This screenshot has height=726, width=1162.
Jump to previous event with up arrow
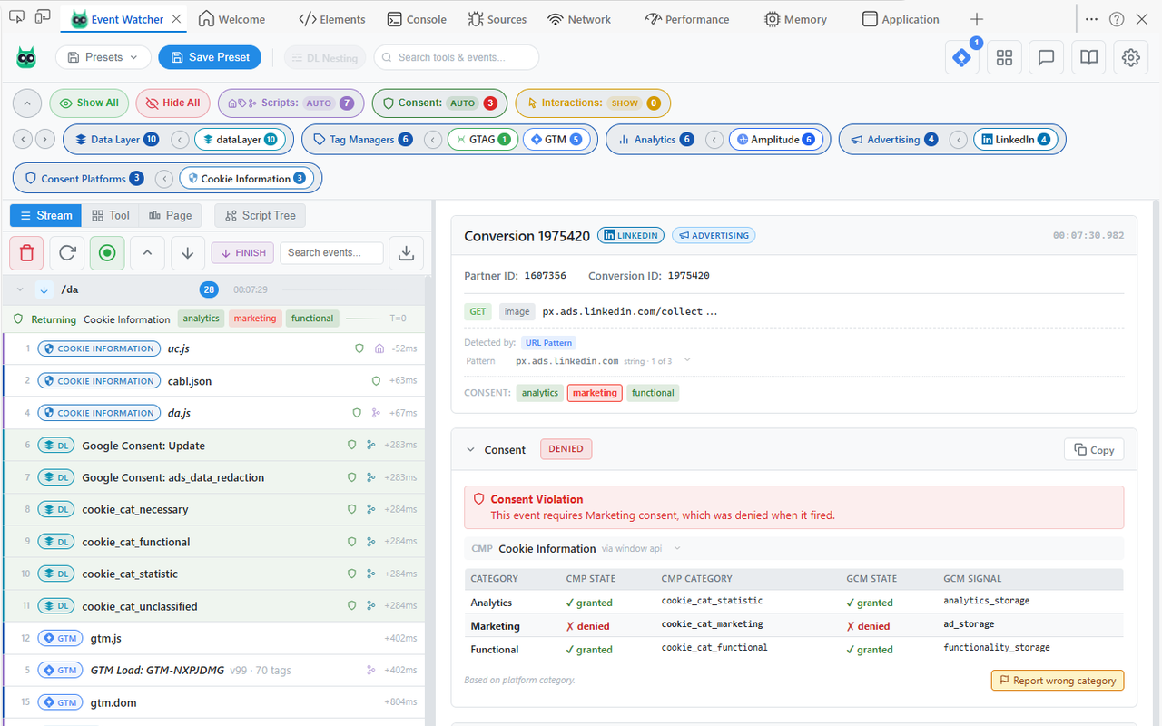[147, 253]
